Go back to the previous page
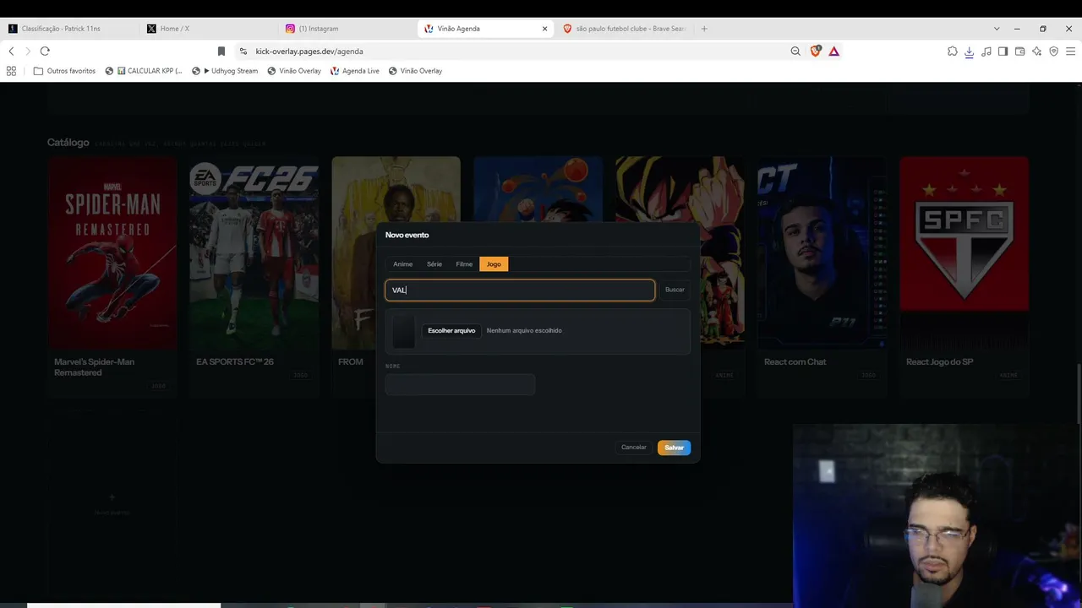This screenshot has width=1082, height=608. click(x=11, y=52)
